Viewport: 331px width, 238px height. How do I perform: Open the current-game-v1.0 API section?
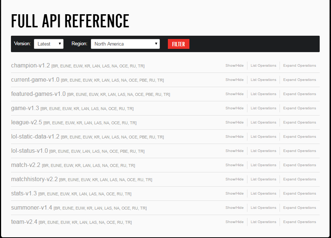point(35,80)
